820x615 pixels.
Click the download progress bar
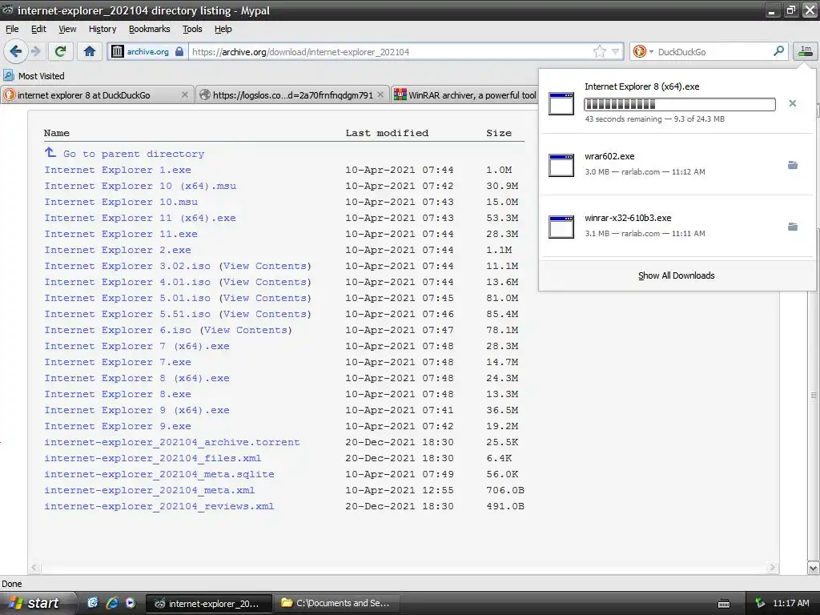(x=679, y=104)
